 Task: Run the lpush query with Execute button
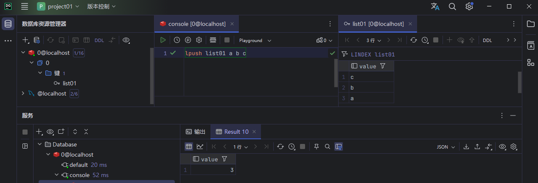coord(163,40)
